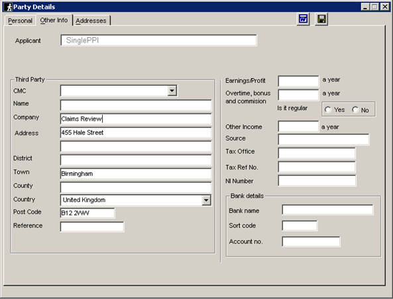Click the Post Code field B12 2WW
The image size is (393, 299).
87,213
